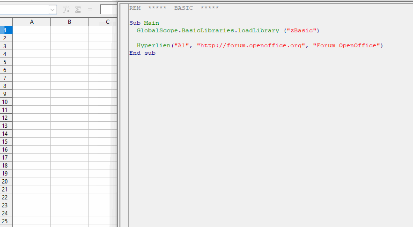Select column C header
Image resolution: width=413 pixels, height=227 pixels.
(103, 22)
